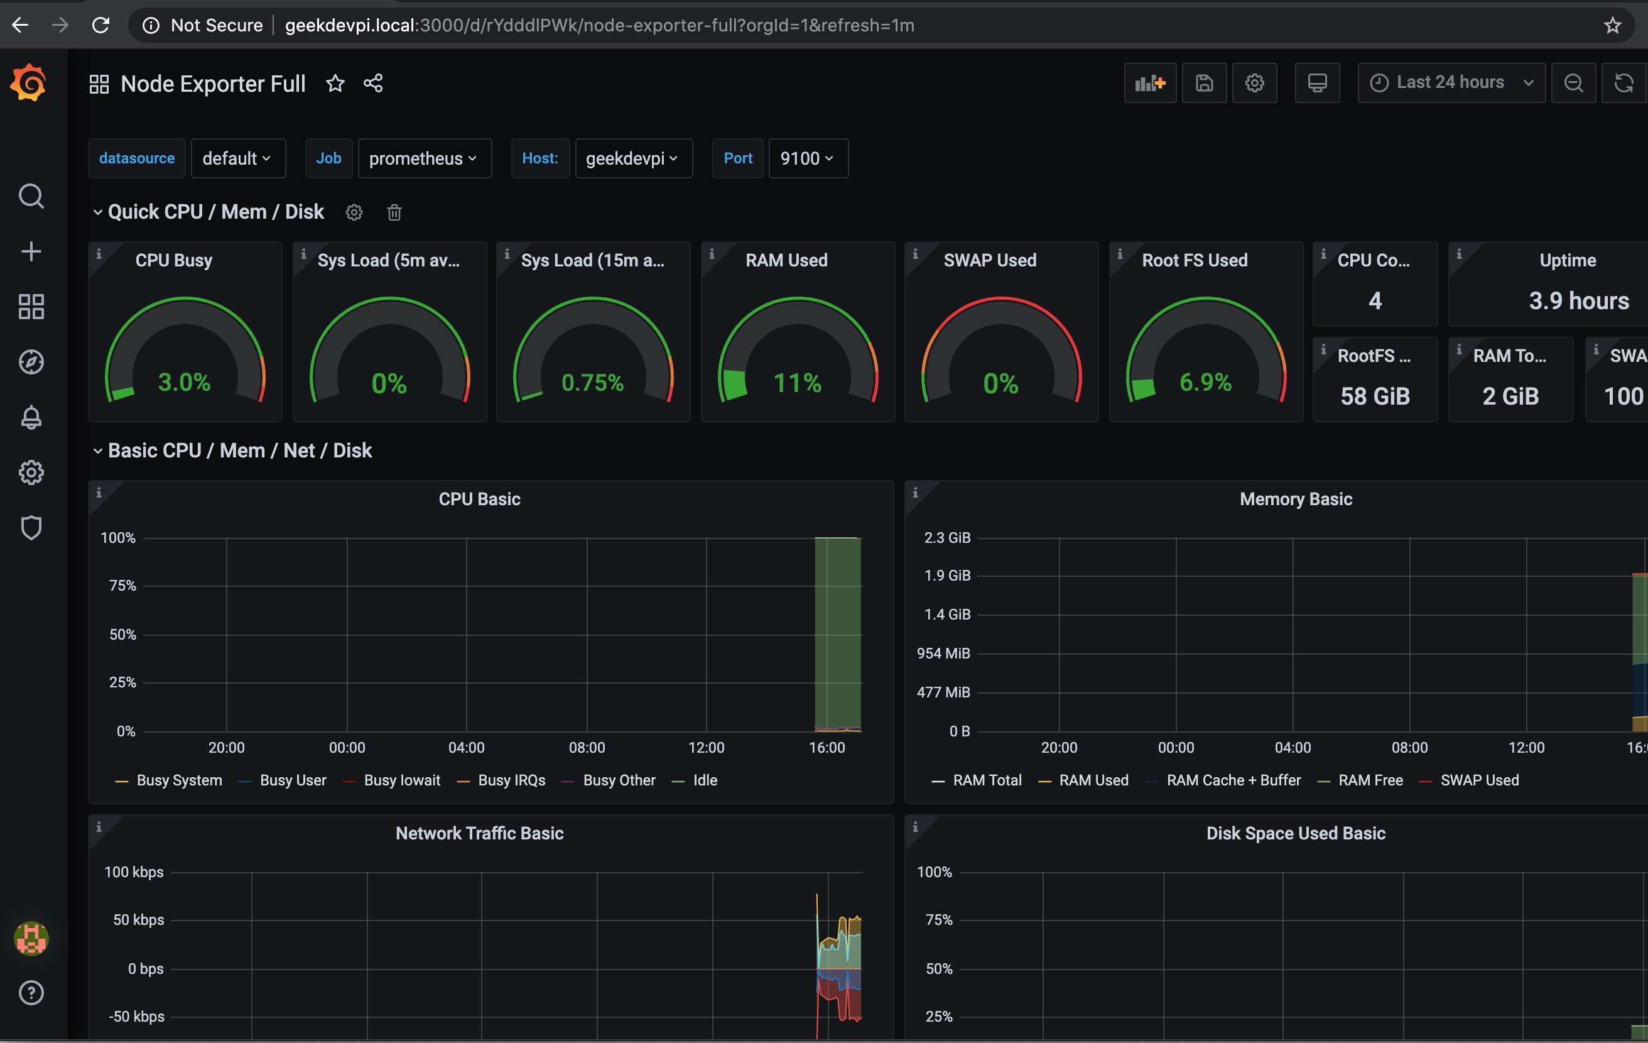
Task: Open dashboard settings gear
Action: tap(1254, 83)
